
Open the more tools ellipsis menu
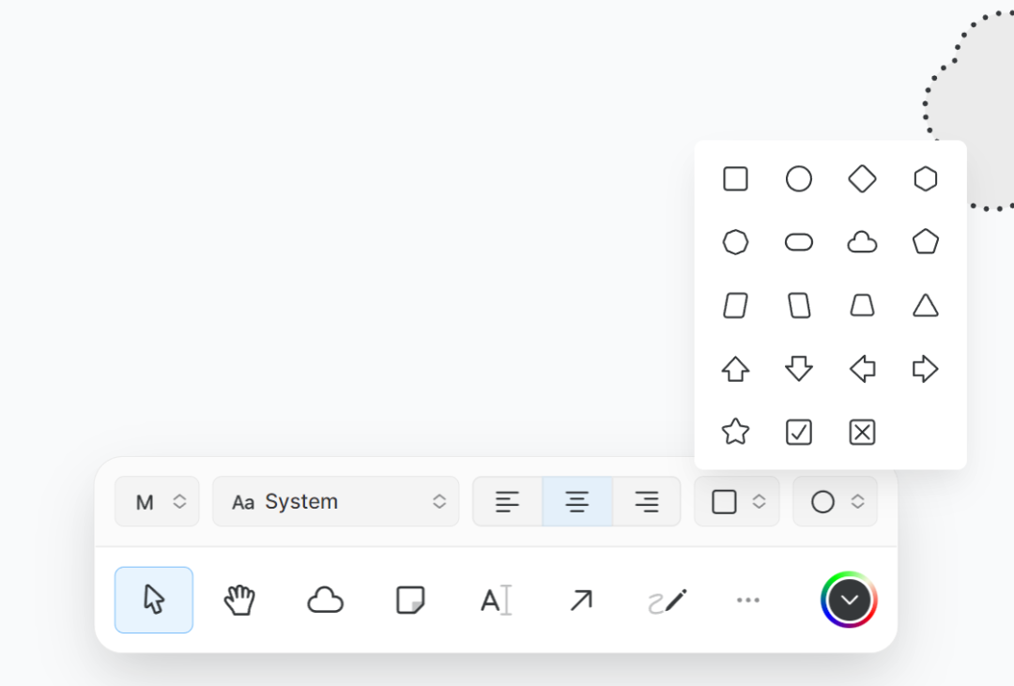pos(748,600)
